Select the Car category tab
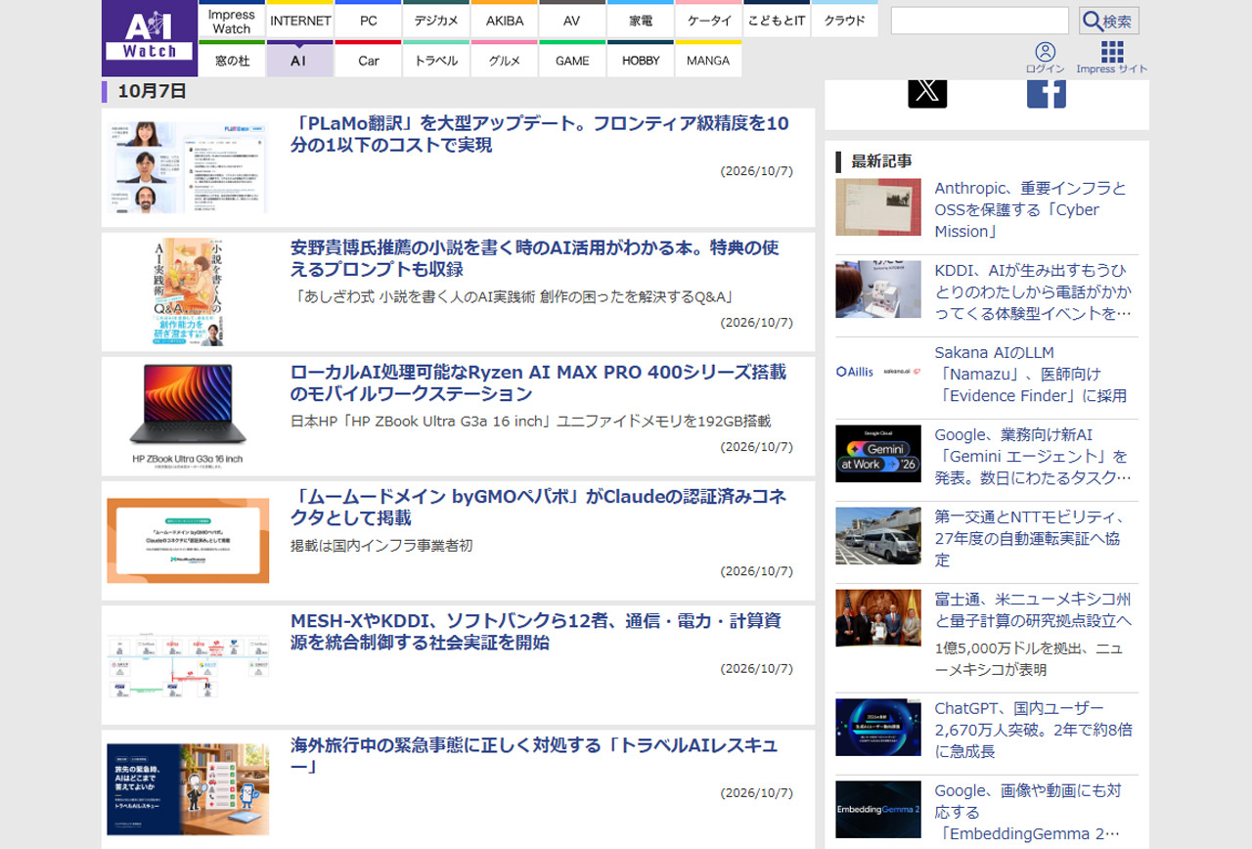 click(368, 60)
